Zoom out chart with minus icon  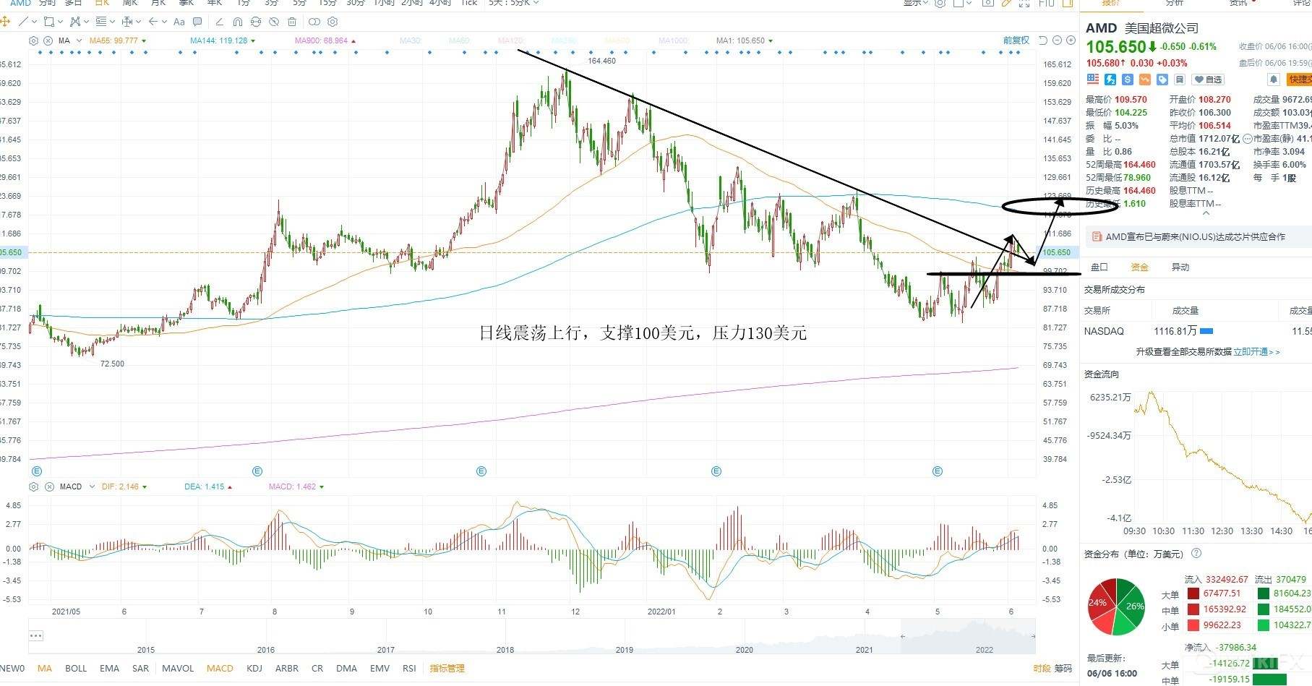(x=1057, y=40)
